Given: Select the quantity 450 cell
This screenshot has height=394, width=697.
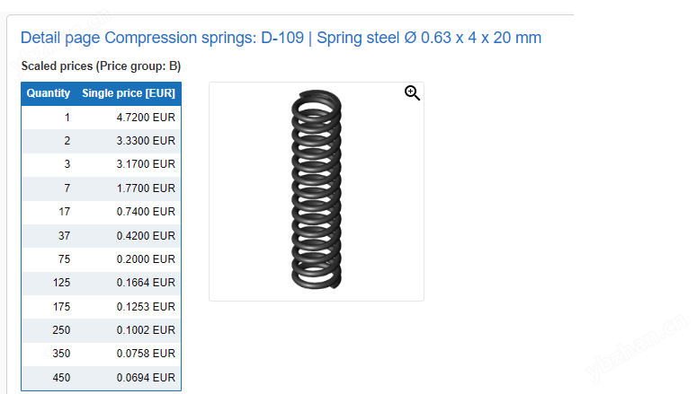Looking at the screenshot, I should (61, 378).
